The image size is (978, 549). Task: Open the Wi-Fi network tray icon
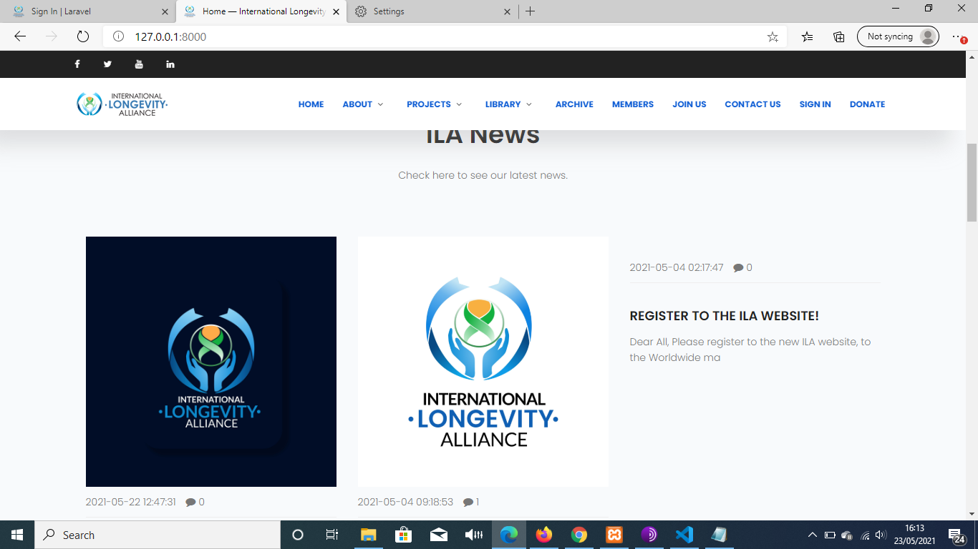[865, 535]
